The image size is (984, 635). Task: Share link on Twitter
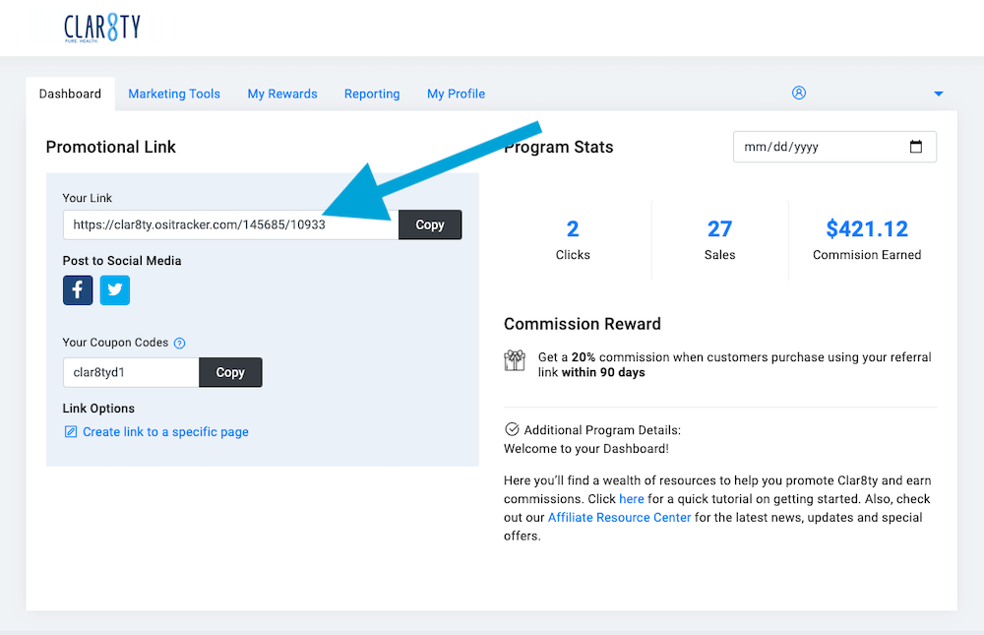(x=115, y=290)
